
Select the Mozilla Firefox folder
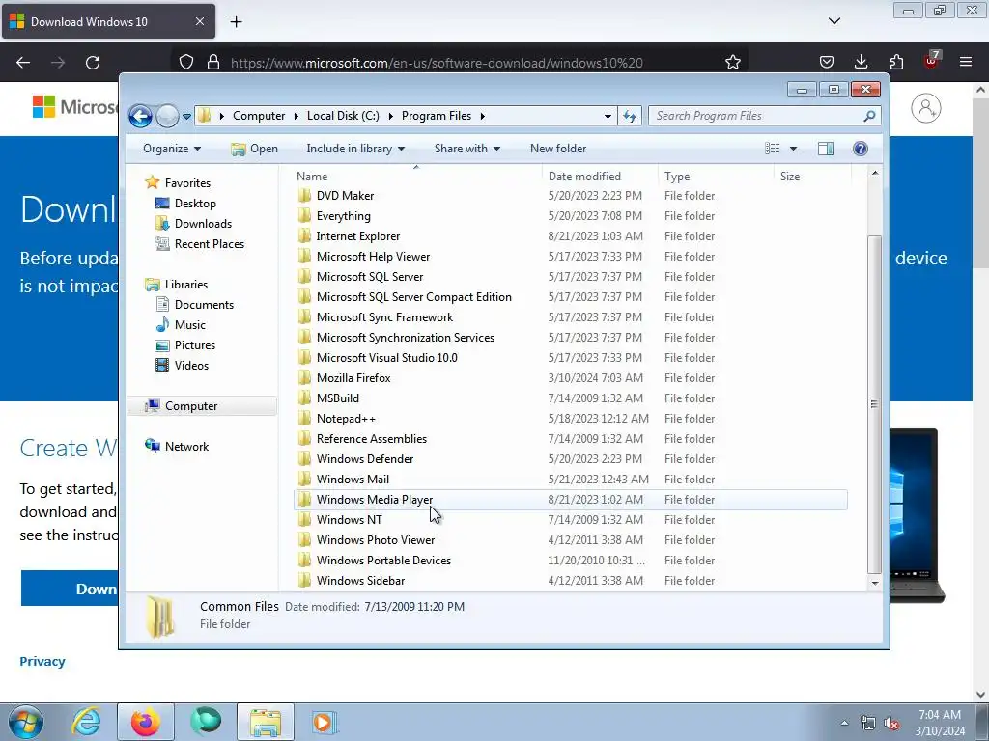(x=353, y=378)
